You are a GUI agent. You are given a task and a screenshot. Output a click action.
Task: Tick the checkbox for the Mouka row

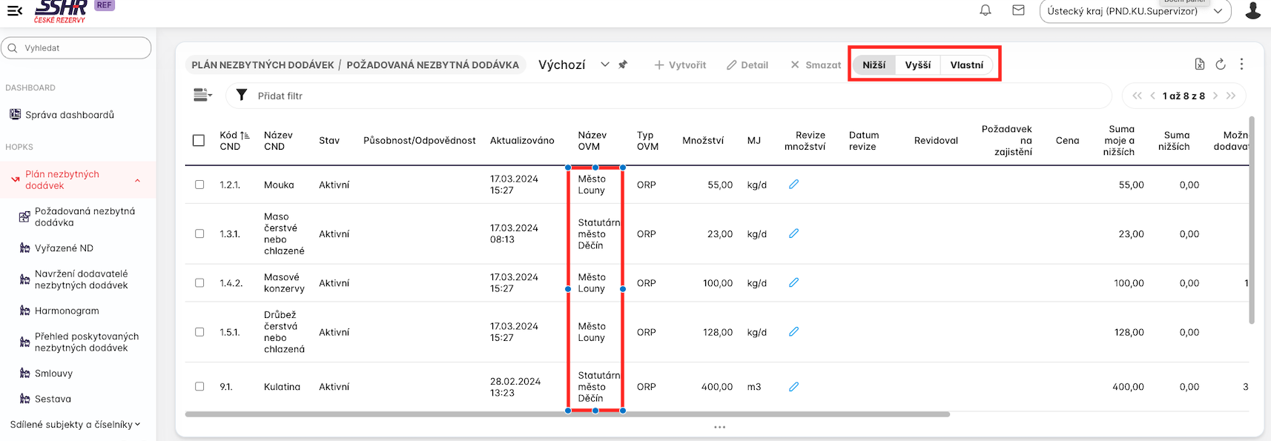click(x=199, y=185)
